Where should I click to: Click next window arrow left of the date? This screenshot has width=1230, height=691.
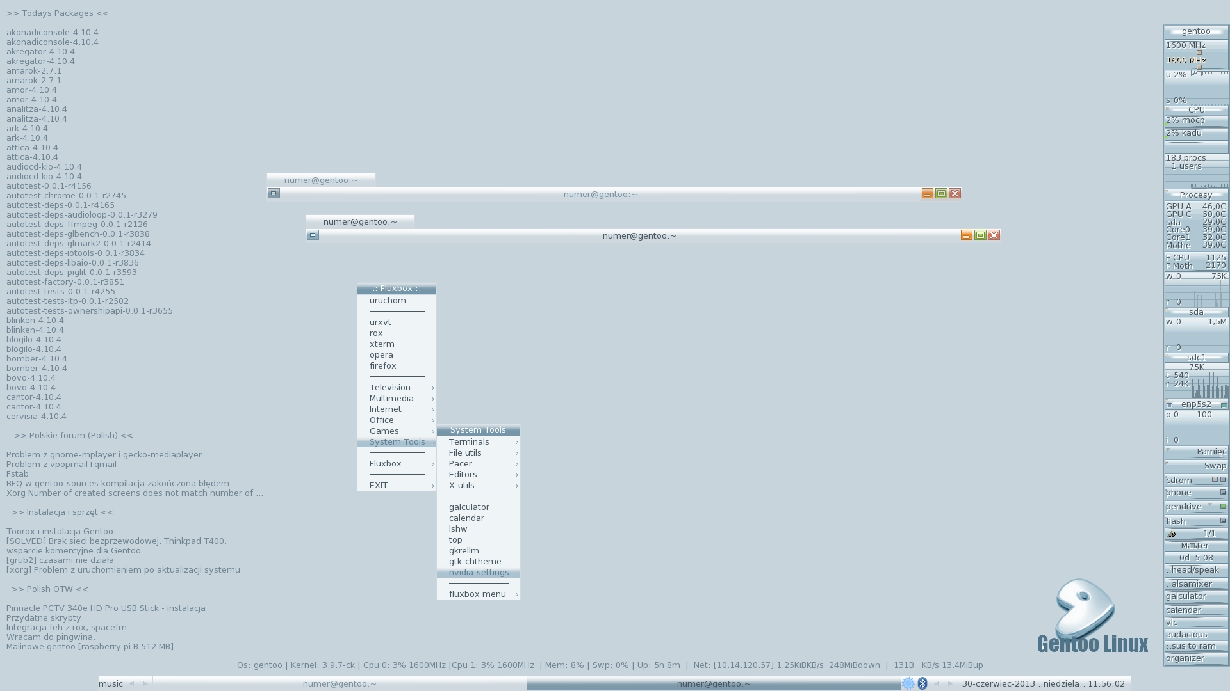click(951, 683)
